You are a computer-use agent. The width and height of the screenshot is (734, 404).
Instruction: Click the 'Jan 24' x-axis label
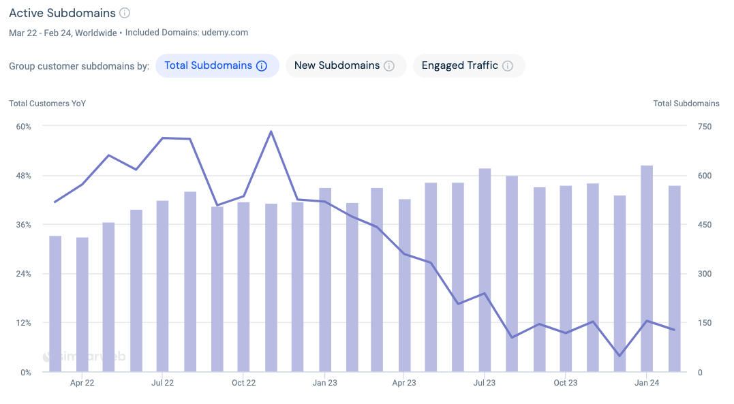pos(647,383)
